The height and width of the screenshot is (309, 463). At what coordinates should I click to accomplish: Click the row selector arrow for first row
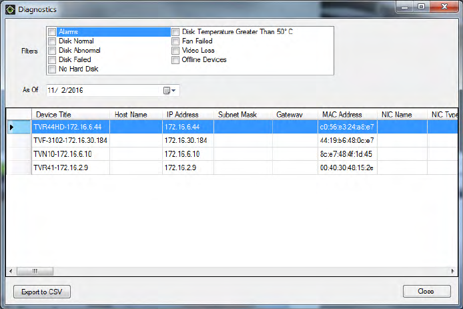(19, 127)
